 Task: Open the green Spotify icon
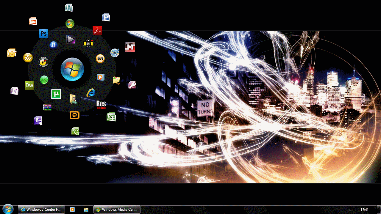click(x=44, y=80)
